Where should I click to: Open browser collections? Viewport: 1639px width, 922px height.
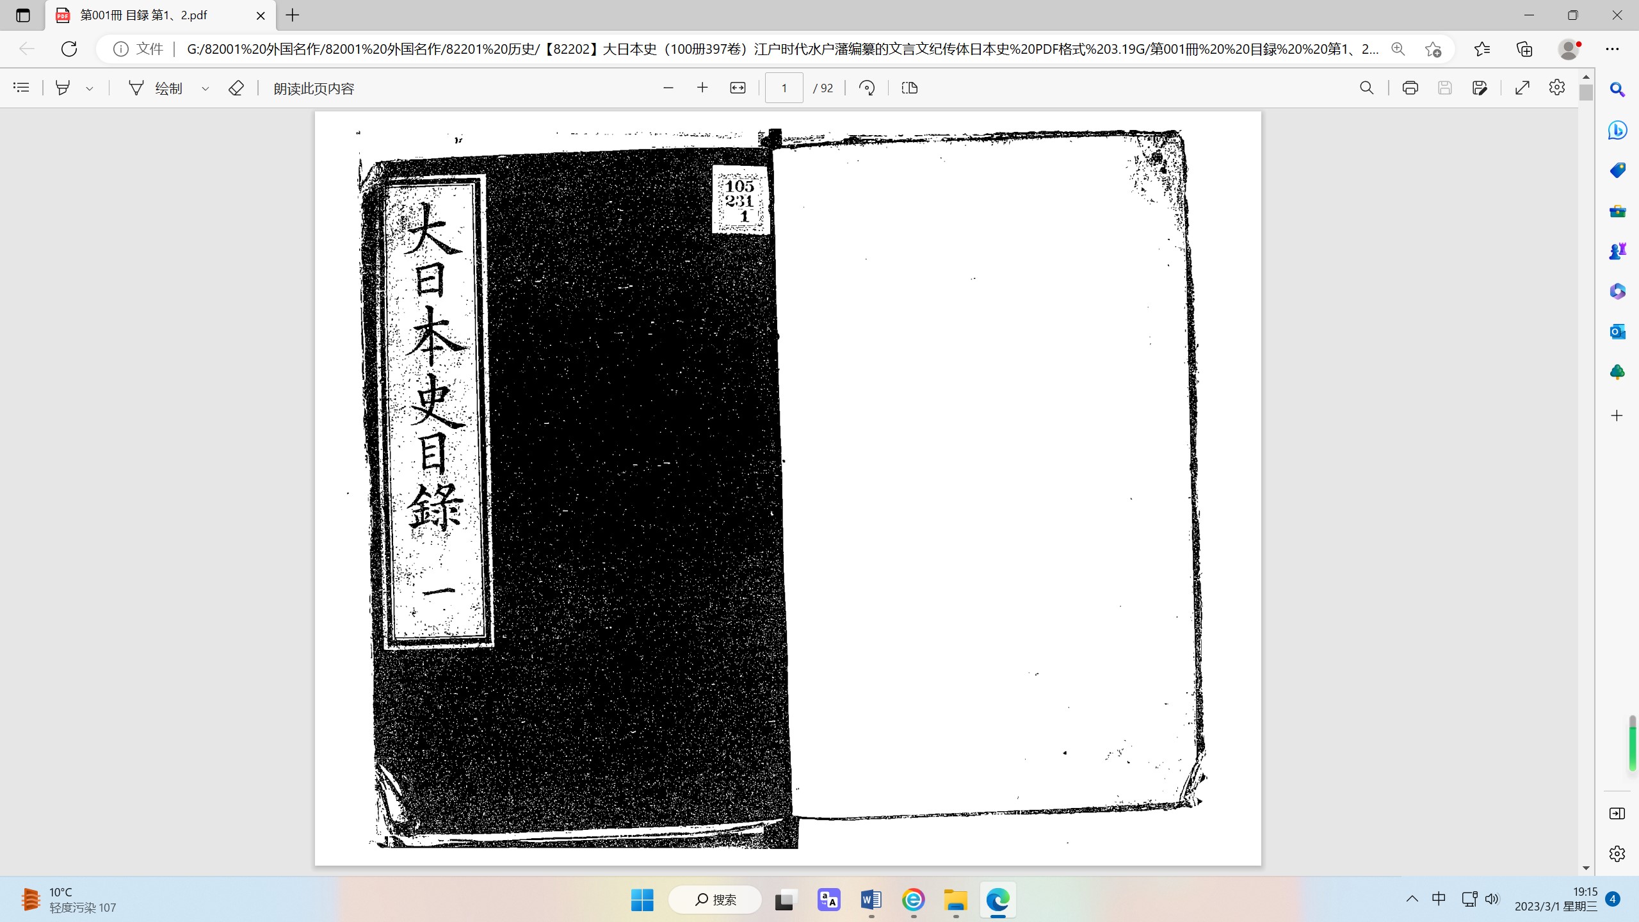point(1524,49)
